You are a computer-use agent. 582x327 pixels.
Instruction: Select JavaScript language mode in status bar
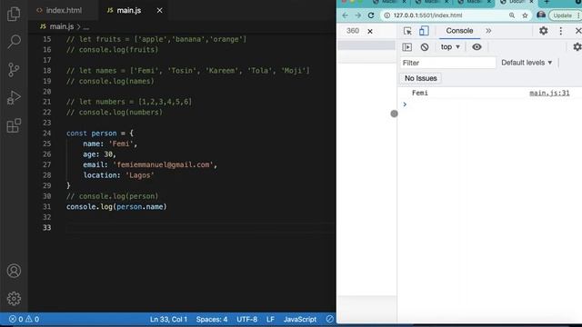pos(300,319)
